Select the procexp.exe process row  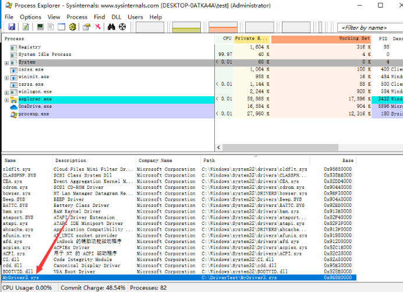click(x=203, y=114)
